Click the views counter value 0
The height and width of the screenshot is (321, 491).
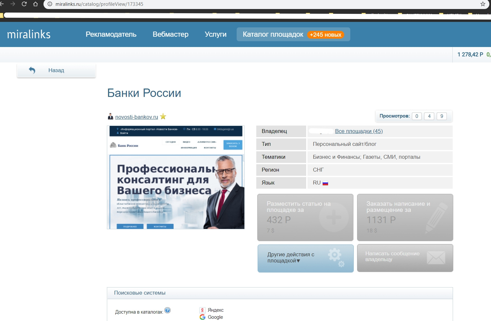pos(417,116)
